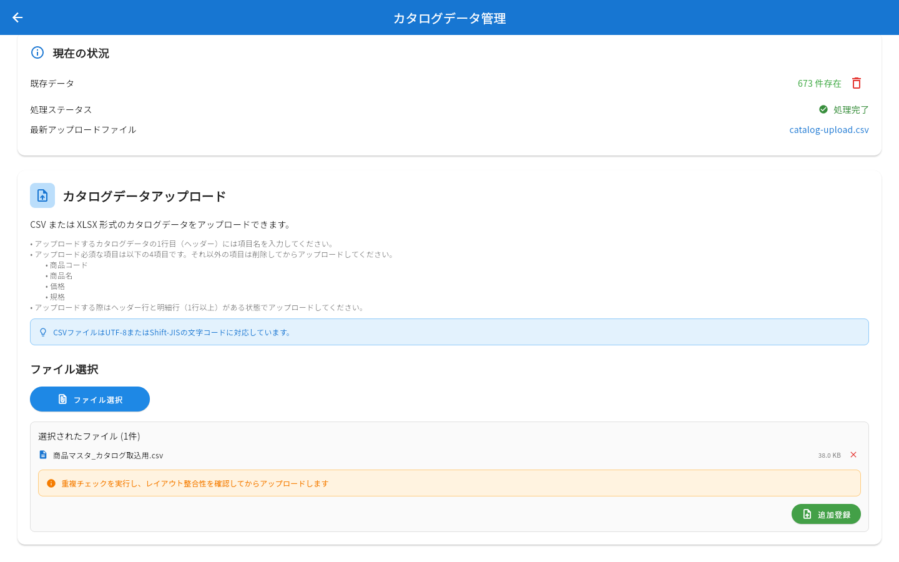Click the 最新アップロードファイル label
Viewport: 899px width, 562px height.
83,130
